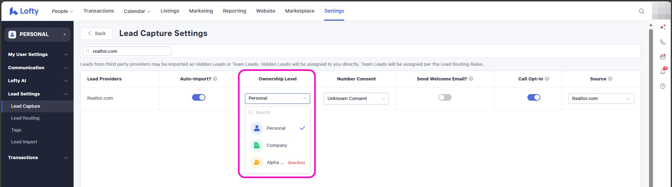Click the Auto-Import info icon
672x187 pixels.
[215, 79]
